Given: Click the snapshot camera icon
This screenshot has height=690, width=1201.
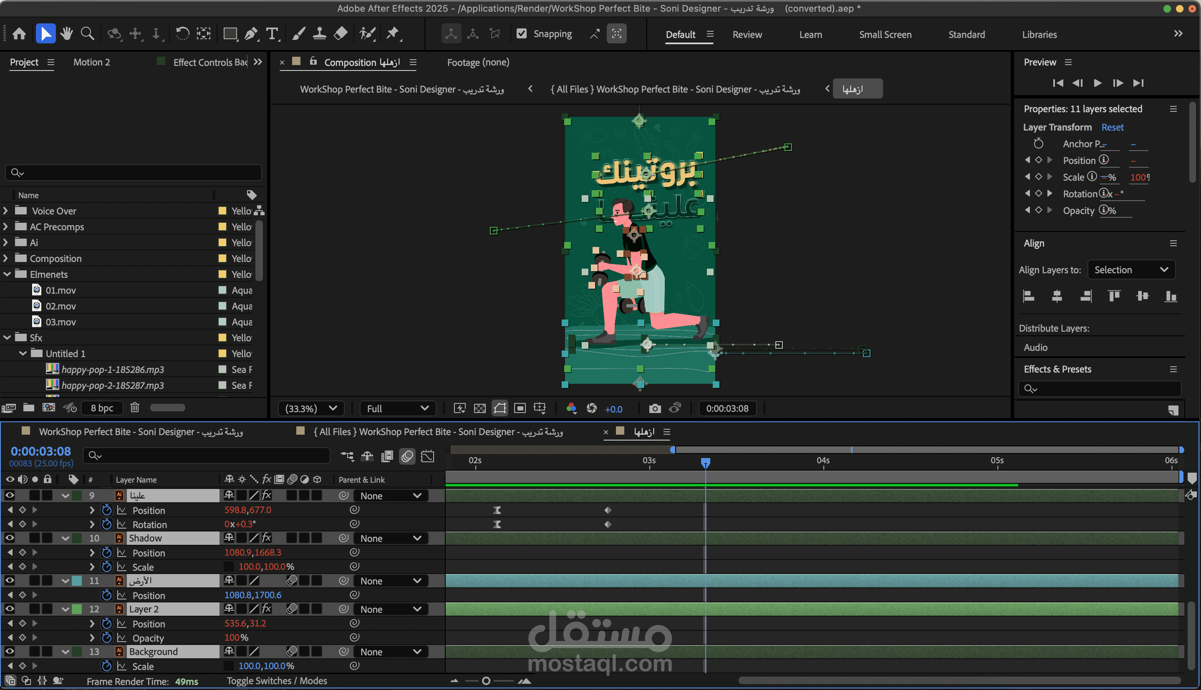Looking at the screenshot, I should (654, 408).
